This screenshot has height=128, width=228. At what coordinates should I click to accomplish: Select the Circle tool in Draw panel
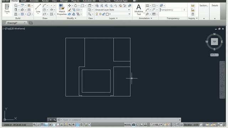pos(44,10)
